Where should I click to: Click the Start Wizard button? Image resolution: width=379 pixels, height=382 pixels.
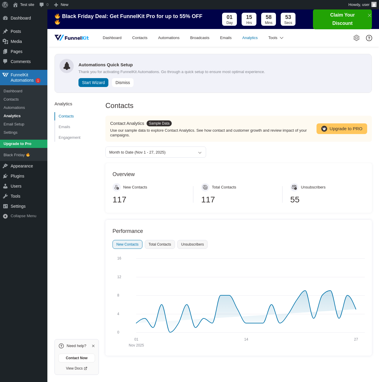coord(93,83)
